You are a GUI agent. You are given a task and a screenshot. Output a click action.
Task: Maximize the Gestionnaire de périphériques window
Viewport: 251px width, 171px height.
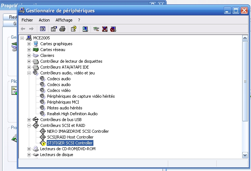pos(236,11)
